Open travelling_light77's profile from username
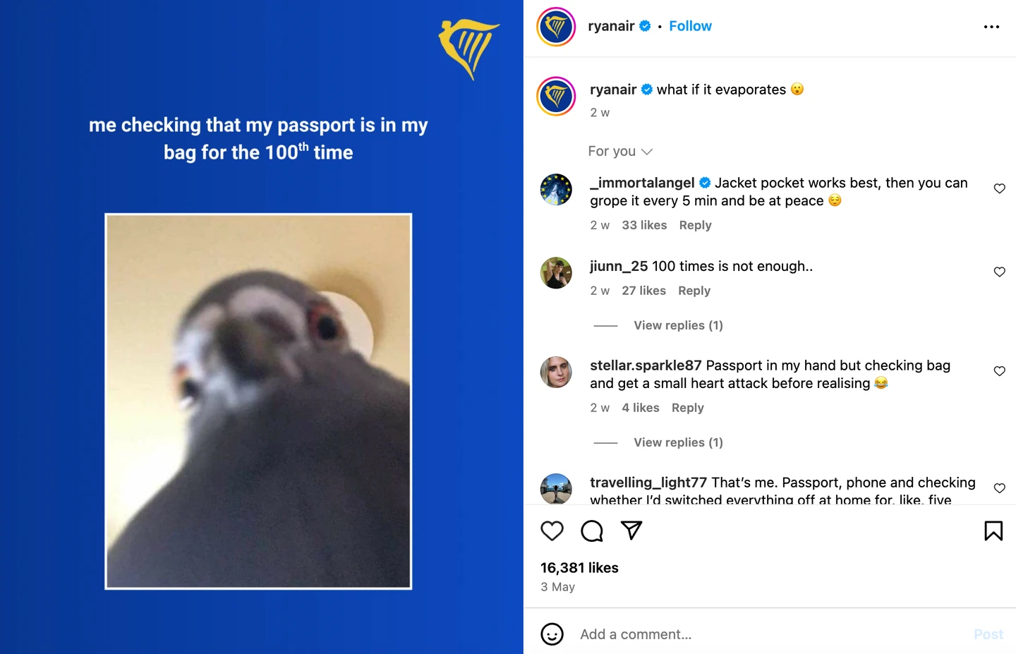The height and width of the screenshot is (654, 1016). coord(648,483)
